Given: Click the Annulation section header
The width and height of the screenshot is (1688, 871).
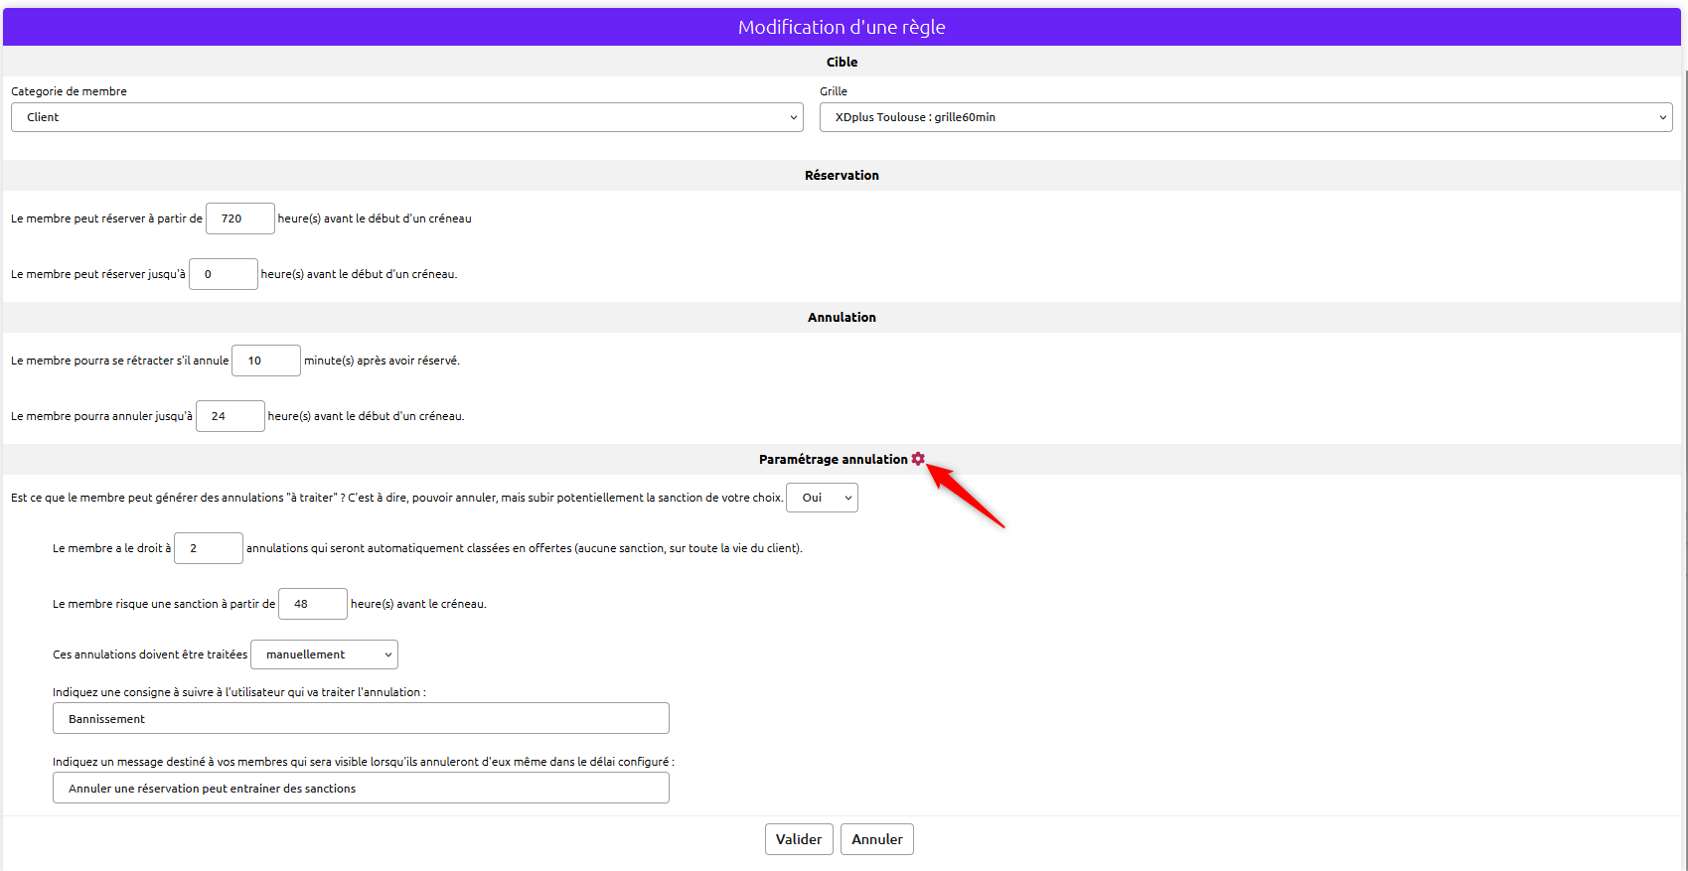Looking at the screenshot, I should coord(842,317).
